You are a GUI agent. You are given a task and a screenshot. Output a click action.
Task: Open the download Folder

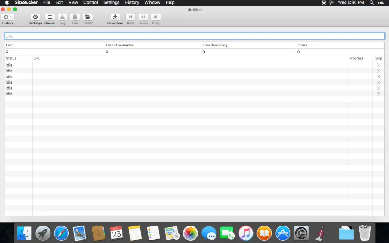click(88, 17)
